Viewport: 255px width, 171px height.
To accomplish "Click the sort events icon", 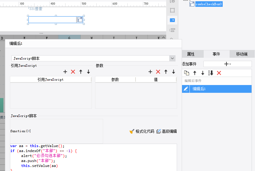I will click(x=211, y=73).
